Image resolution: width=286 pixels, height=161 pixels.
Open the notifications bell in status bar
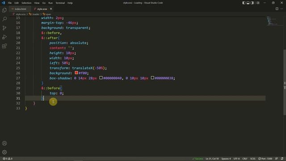pos(282,159)
